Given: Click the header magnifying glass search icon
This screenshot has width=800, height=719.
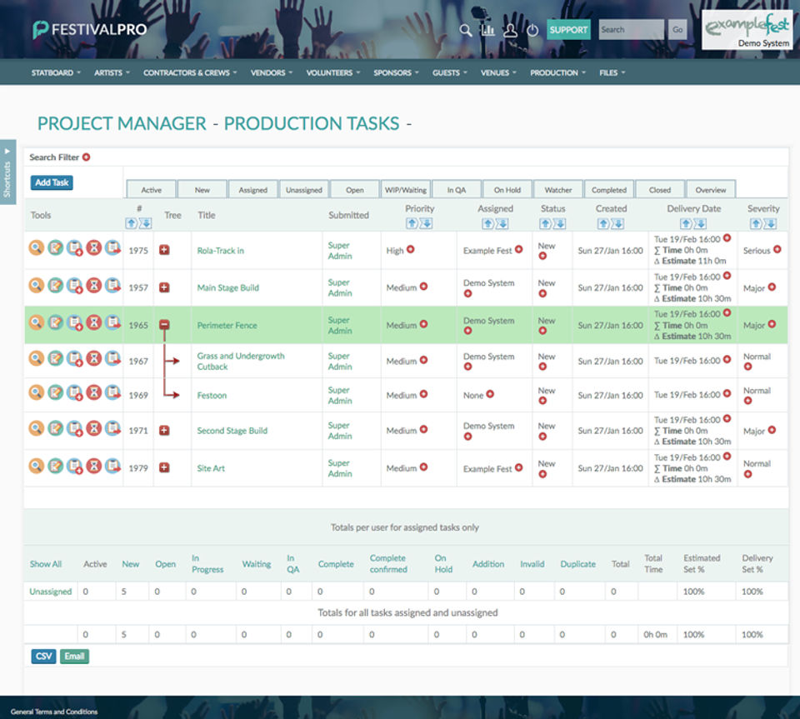Looking at the screenshot, I should point(467,30).
